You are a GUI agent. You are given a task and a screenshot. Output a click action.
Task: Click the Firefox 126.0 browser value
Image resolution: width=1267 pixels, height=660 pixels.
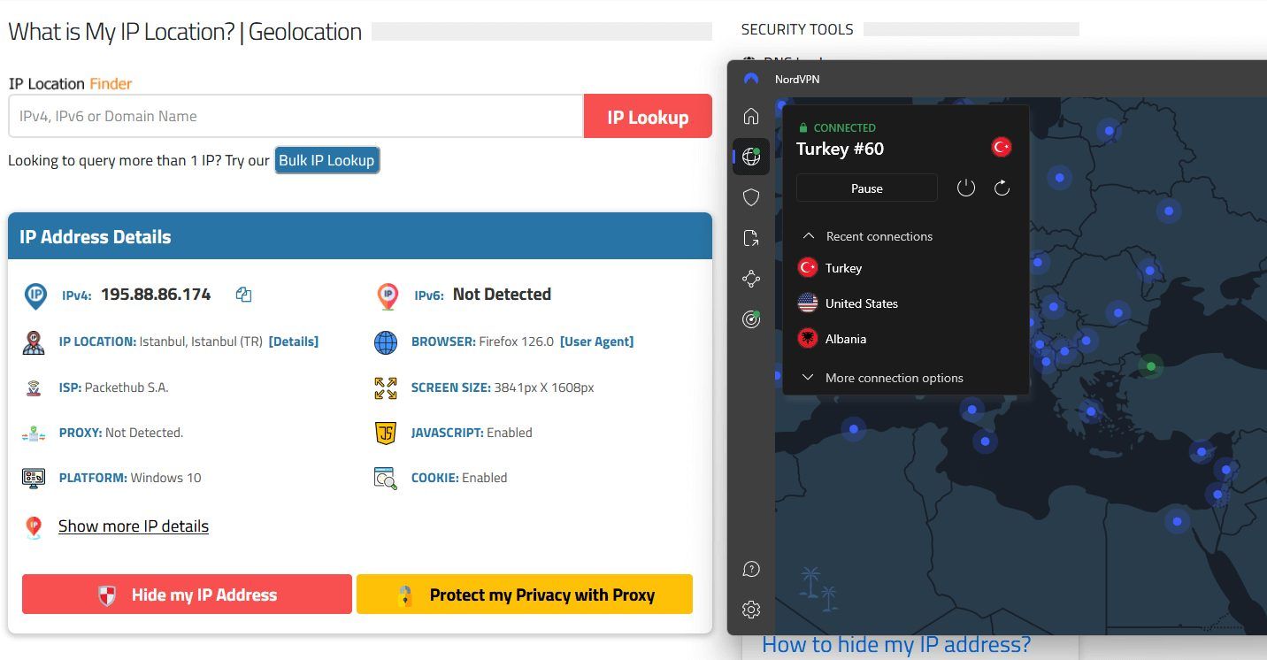(x=517, y=342)
